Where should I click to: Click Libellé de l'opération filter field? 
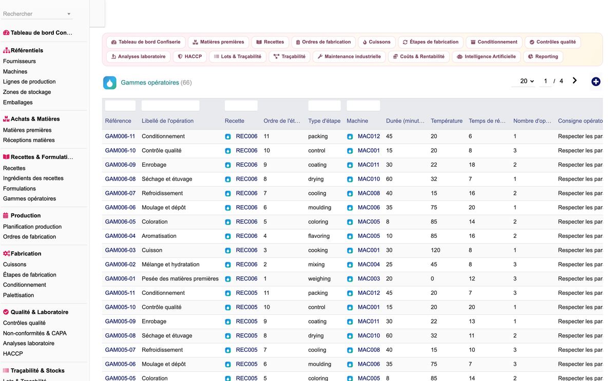coord(170,106)
